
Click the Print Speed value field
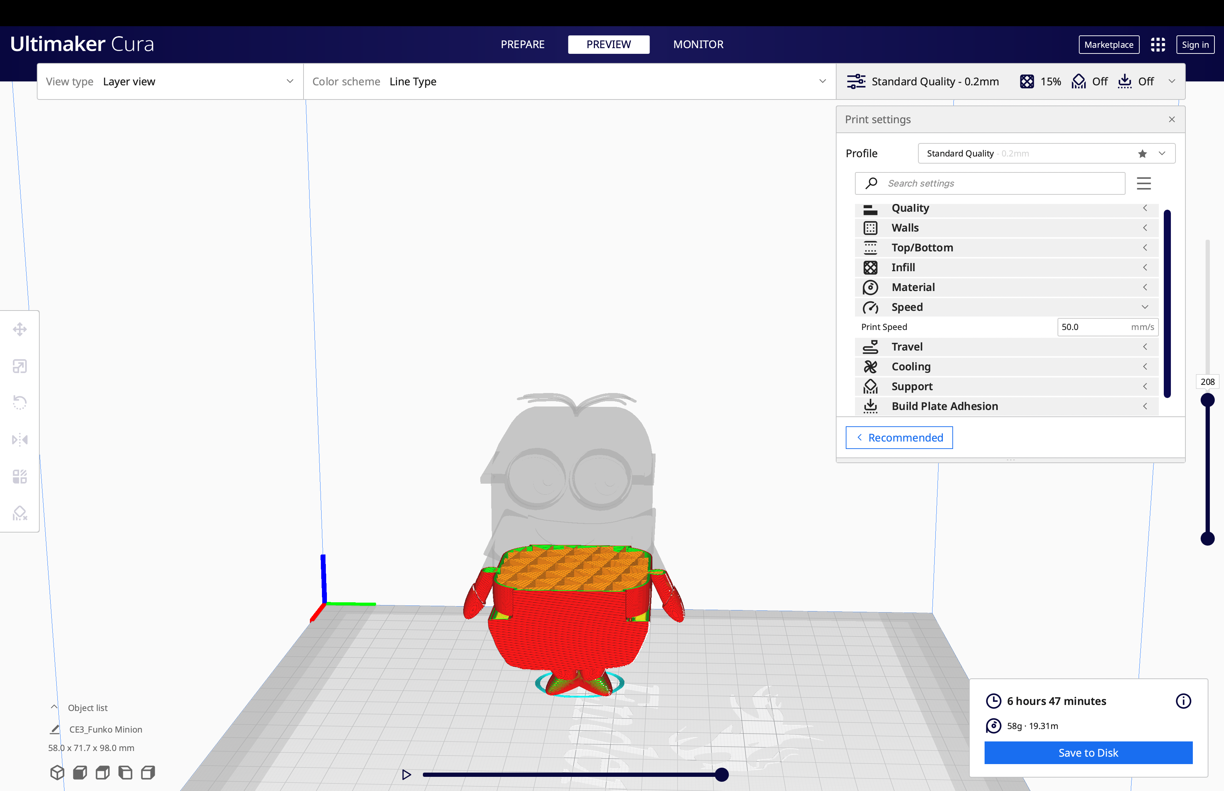point(1108,327)
